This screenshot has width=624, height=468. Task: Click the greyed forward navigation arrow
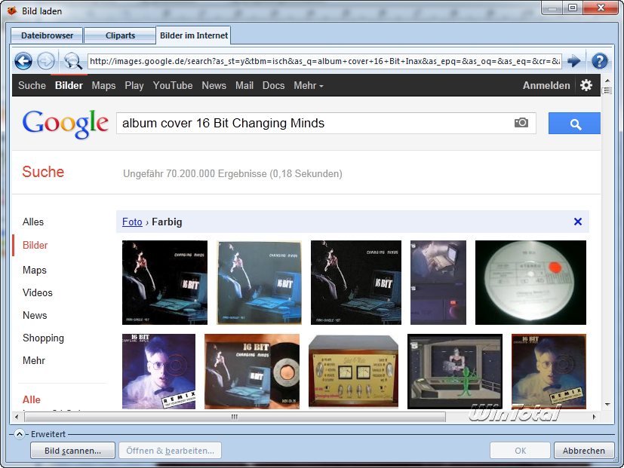click(x=46, y=61)
